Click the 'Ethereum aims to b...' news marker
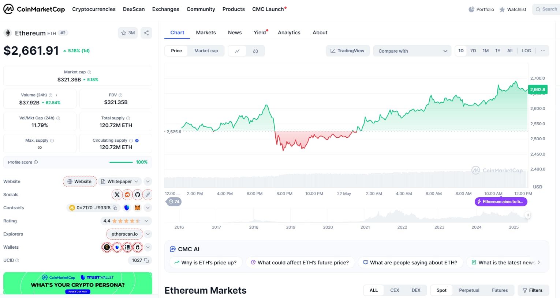 coord(501,202)
